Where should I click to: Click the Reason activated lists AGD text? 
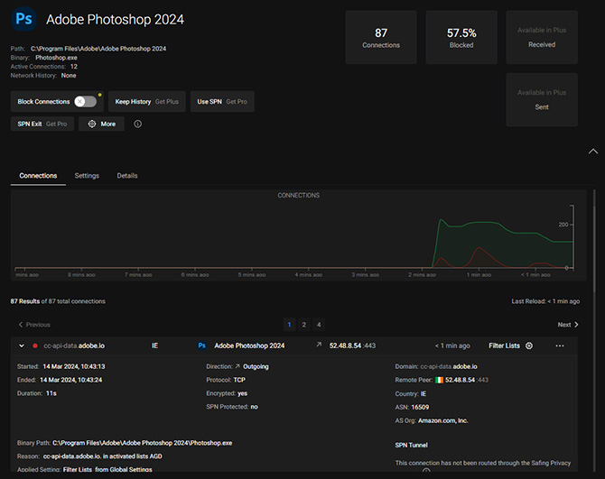(103, 456)
